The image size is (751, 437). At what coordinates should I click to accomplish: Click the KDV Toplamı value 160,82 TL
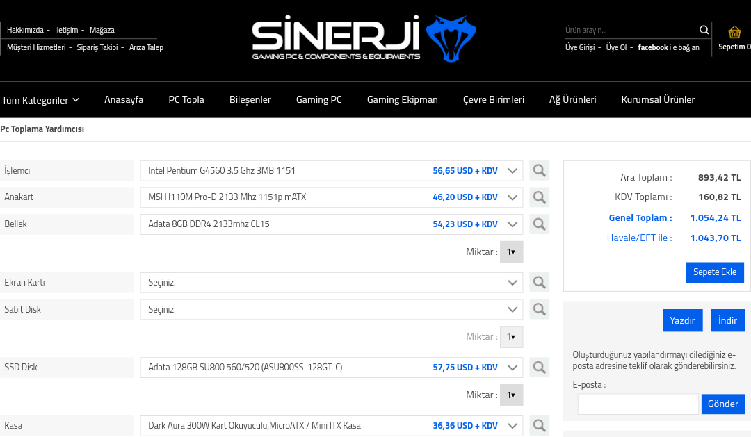point(719,197)
